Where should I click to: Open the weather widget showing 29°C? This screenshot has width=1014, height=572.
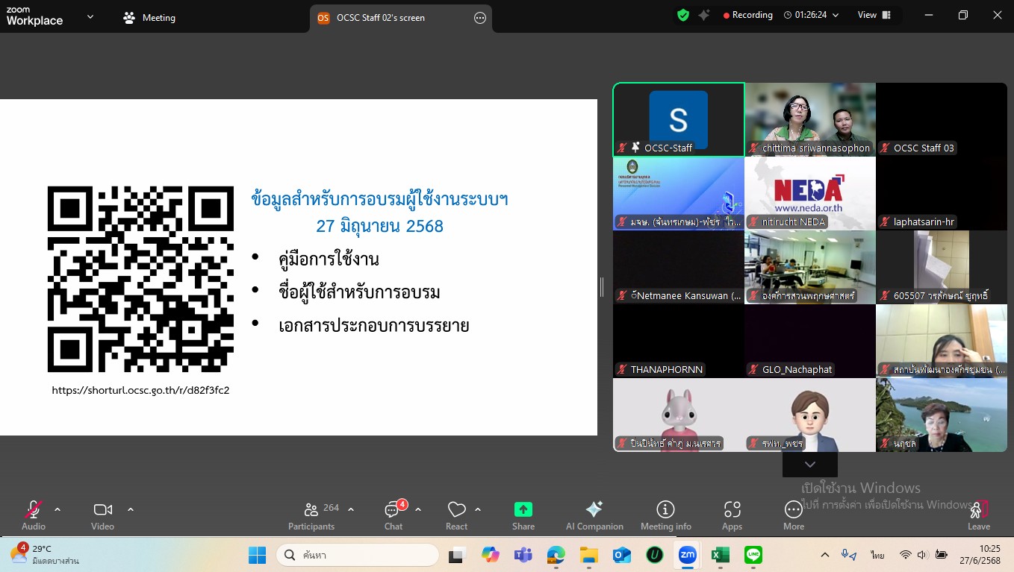[x=45, y=555]
